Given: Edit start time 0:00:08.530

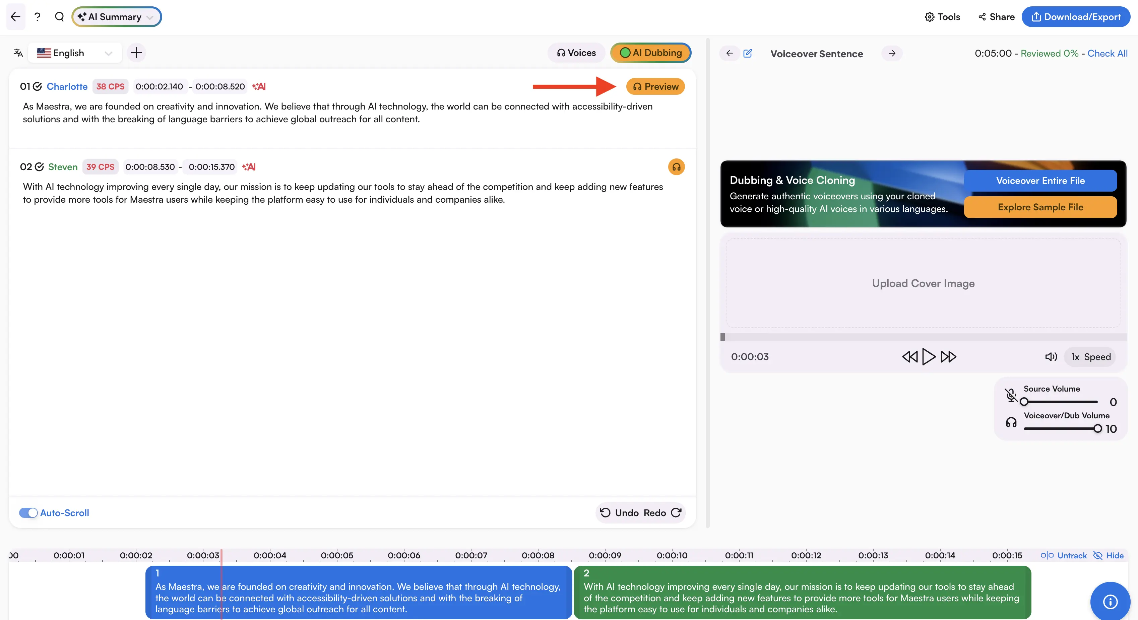Looking at the screenshot, I should point(150,167).
